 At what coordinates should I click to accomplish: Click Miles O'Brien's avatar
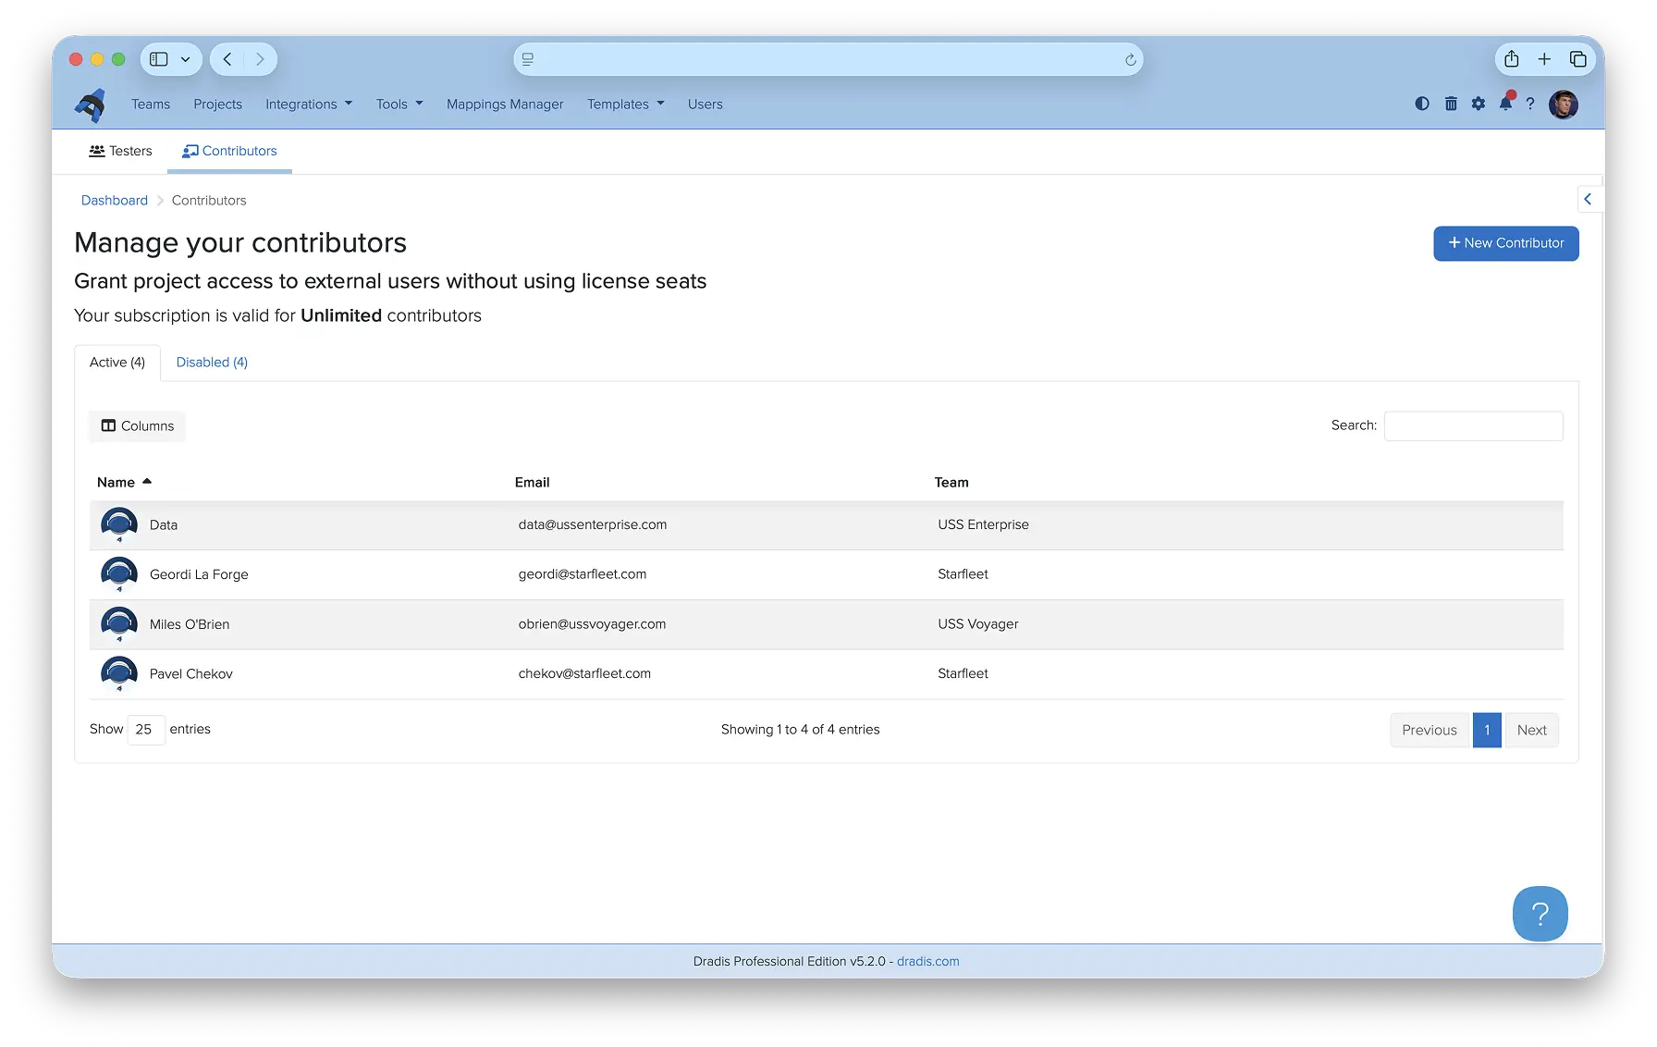click(119, 624)
